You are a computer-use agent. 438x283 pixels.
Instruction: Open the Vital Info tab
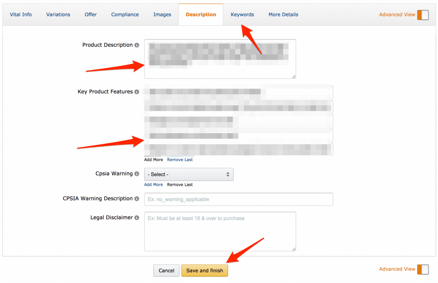click(21, 15)
